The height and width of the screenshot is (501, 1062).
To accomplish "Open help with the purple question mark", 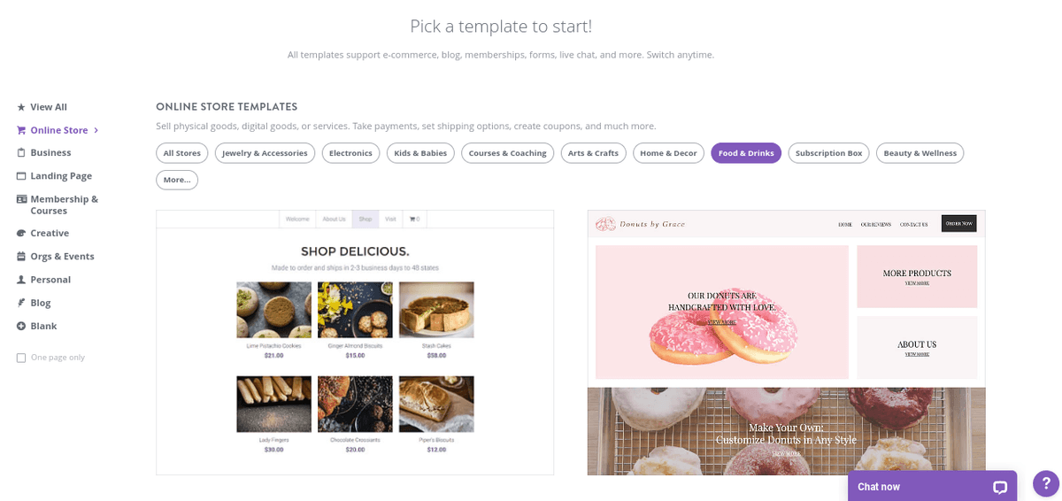I will [1046, 483].
